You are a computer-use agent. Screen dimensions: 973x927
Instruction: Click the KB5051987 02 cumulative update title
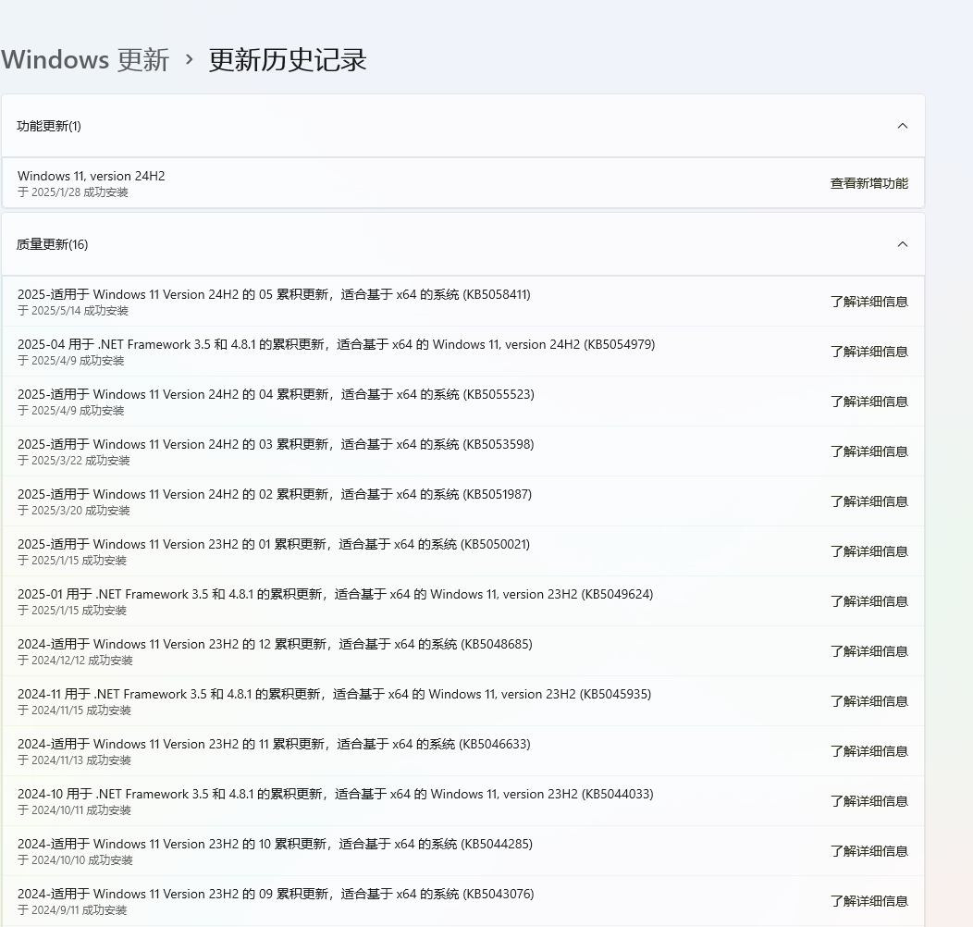tap(275, 494)
